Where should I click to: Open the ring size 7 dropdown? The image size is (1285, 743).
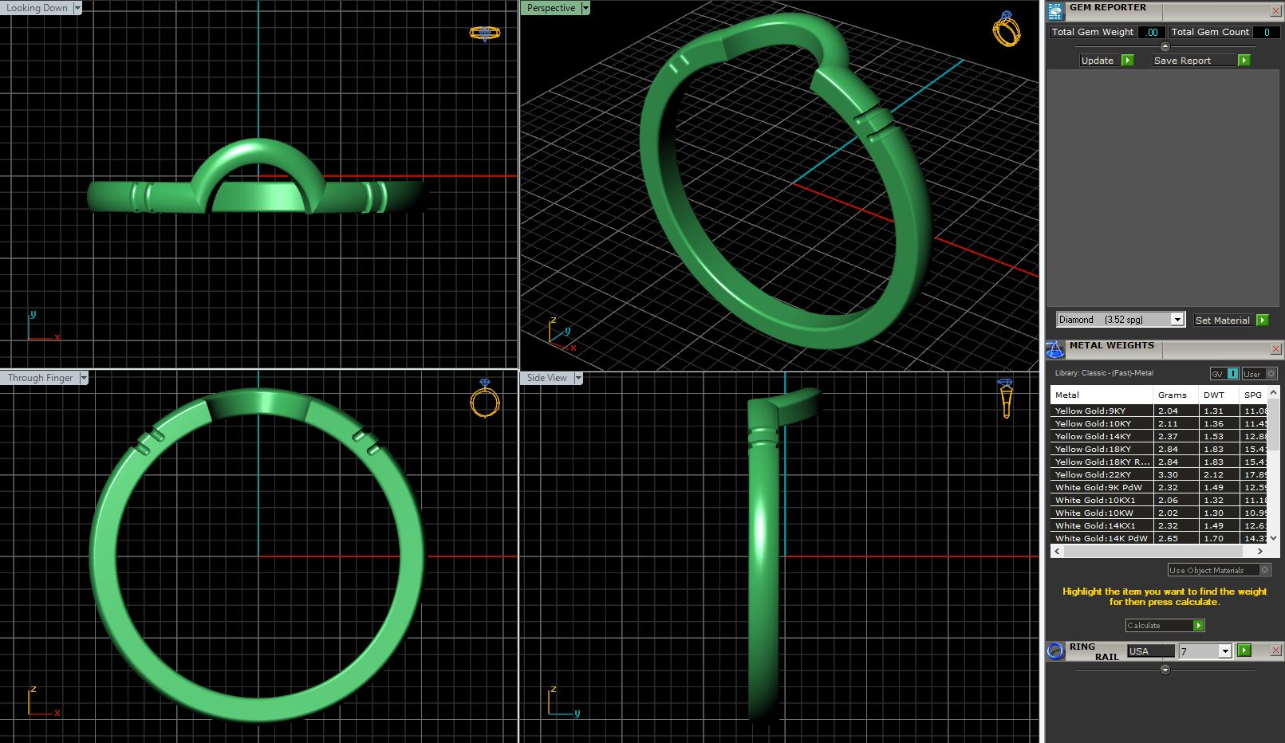tap(1225, 651)
